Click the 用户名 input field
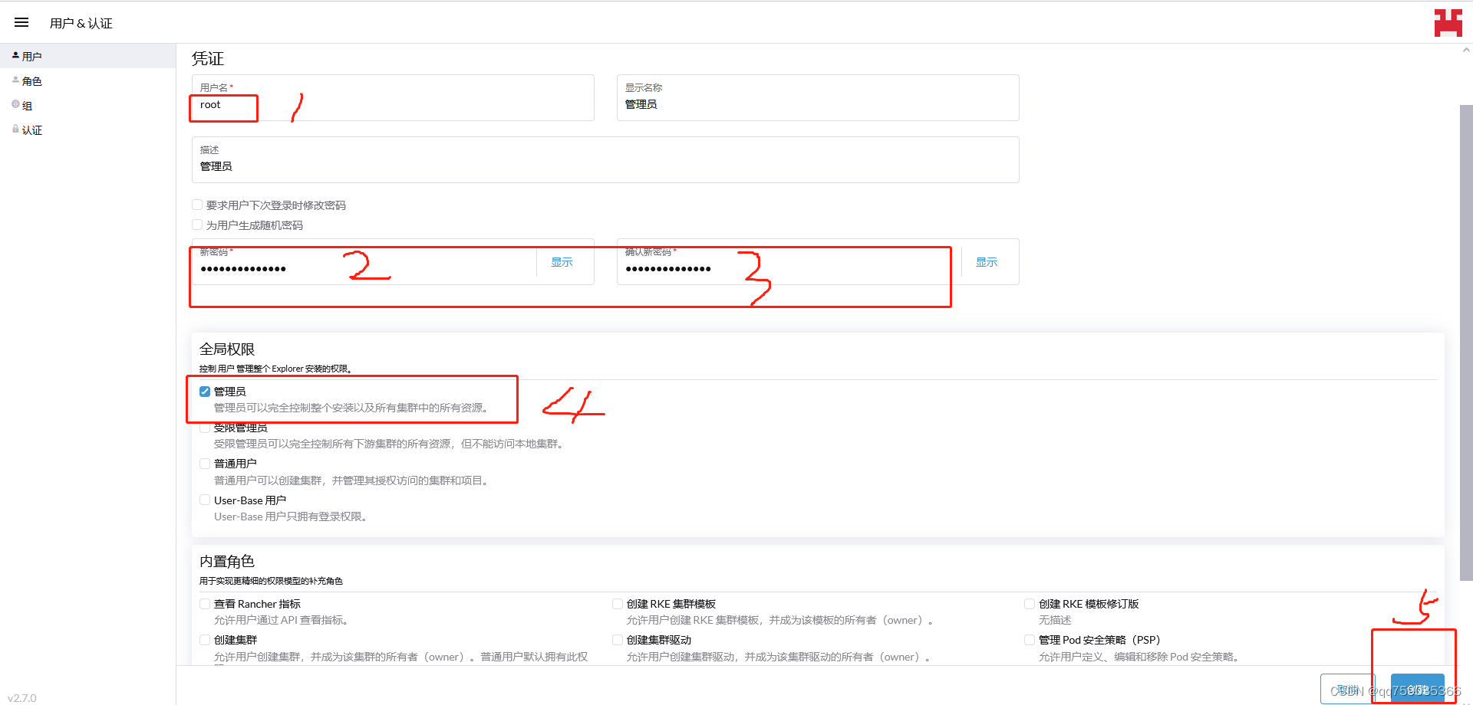 [x=393, y=97]
